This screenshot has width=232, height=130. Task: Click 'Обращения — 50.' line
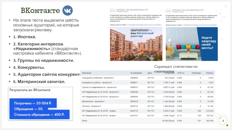coord(29,109)
